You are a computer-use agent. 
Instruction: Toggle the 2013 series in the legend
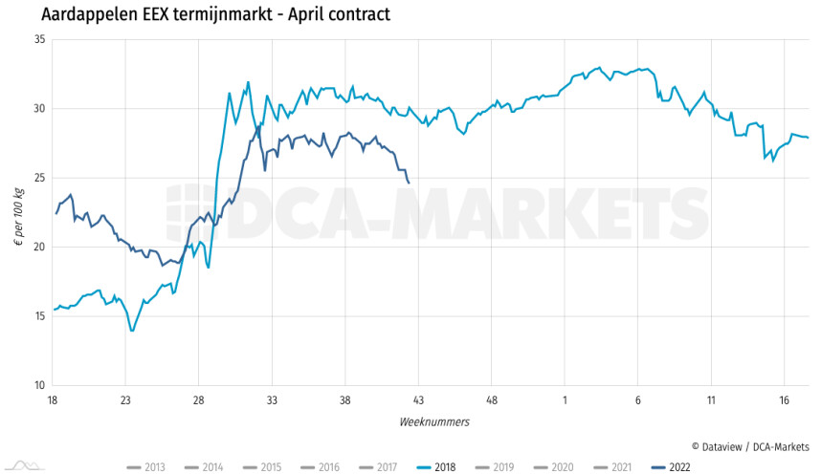tap(145, 467)
